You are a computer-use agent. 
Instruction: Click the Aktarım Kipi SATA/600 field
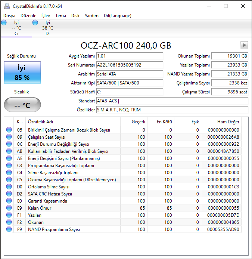(130, 83)
